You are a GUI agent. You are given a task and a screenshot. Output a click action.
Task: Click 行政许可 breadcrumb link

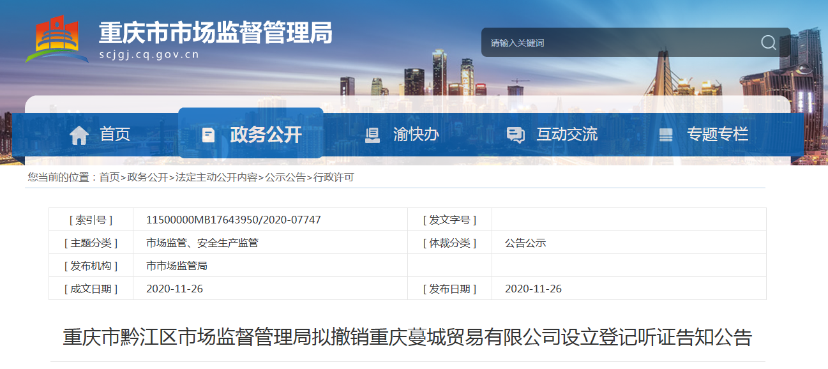click(334, 177)
